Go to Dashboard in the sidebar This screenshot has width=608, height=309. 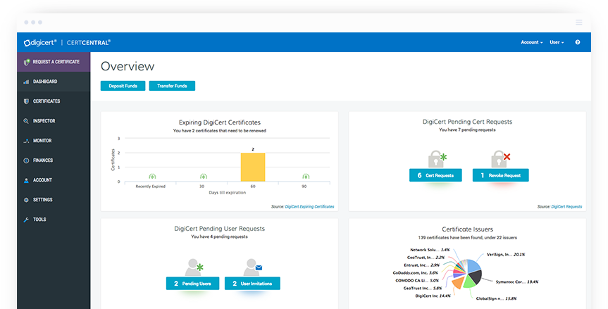tap(54, 82)
